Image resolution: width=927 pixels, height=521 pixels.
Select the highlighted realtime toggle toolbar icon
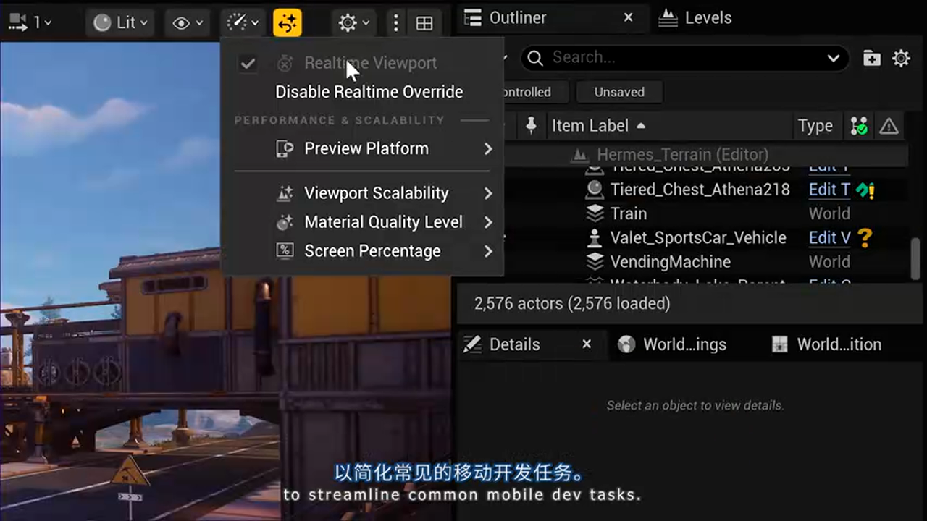[x=288, y=22]
